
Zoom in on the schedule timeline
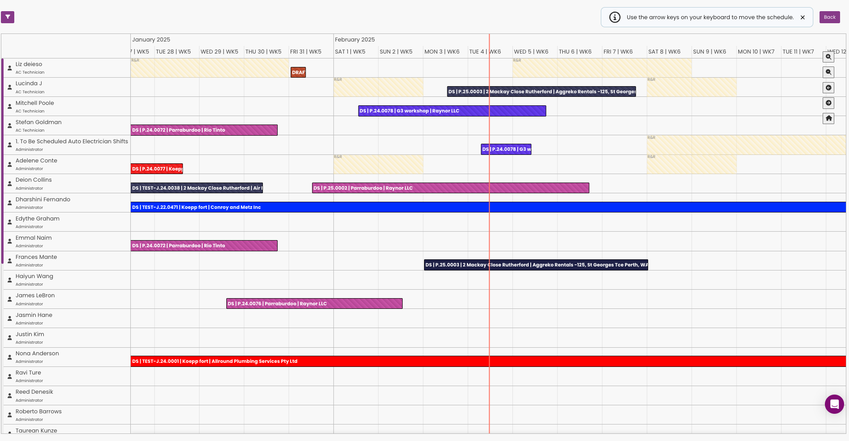828,57
